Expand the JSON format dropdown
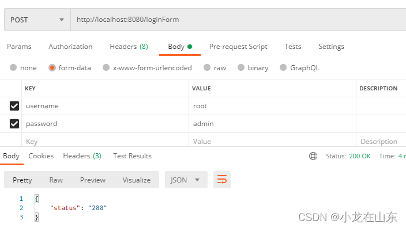This screenshot has height=228, width=406. 186,180
